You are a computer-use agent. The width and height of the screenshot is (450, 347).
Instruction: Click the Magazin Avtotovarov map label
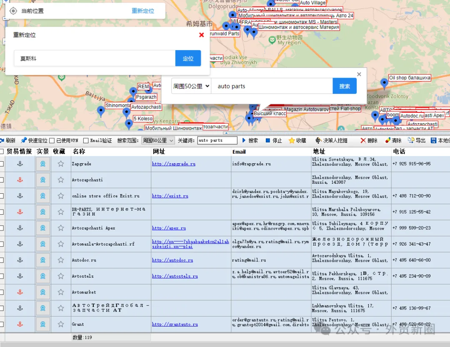(306, 109)
